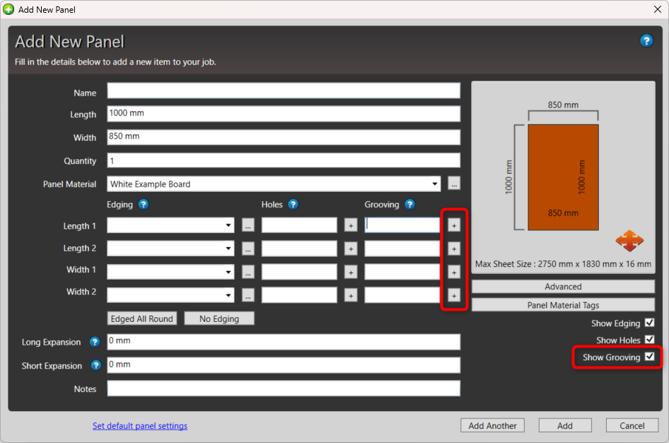669x443 pixels.
Task: Show Long Expansion help tooltip icon
Action: 95,342
